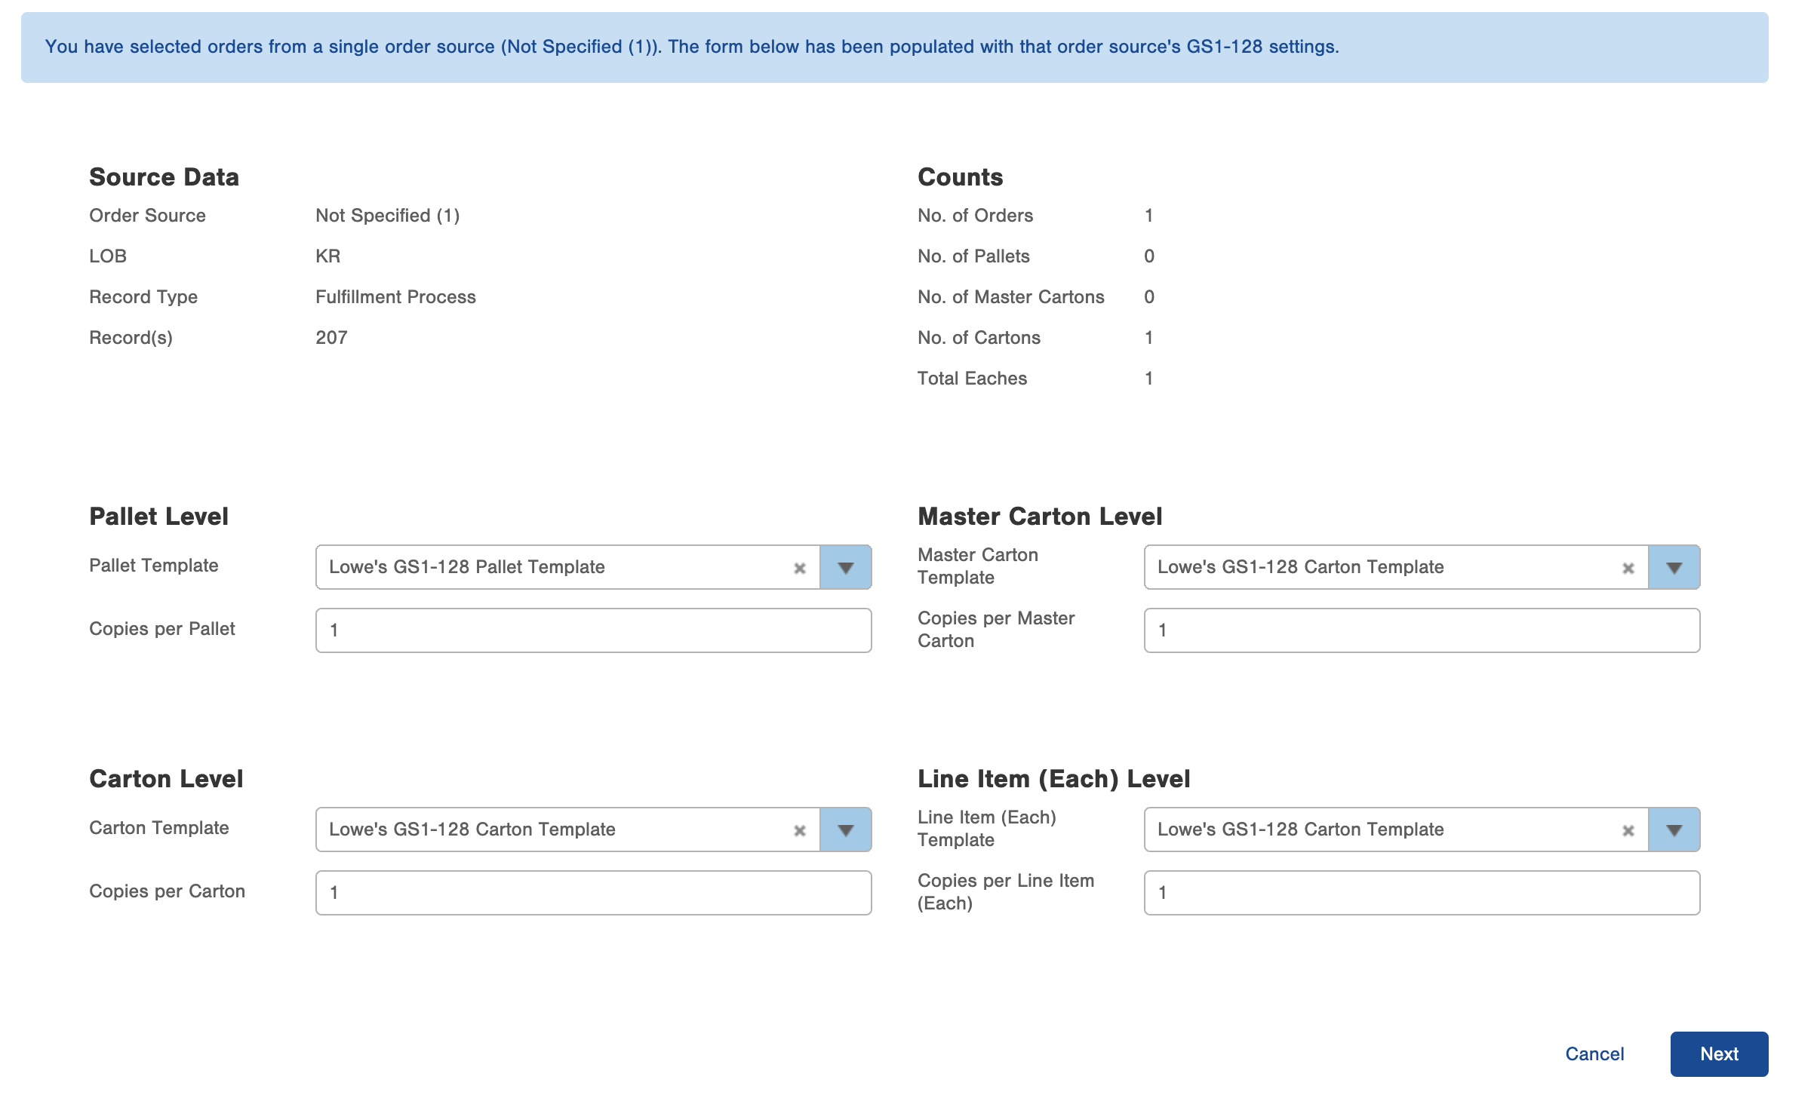1814x1104 pixels.
Task: Expand the Line Item (Each) Template dropdown
Action: [x=1674, y=830]
